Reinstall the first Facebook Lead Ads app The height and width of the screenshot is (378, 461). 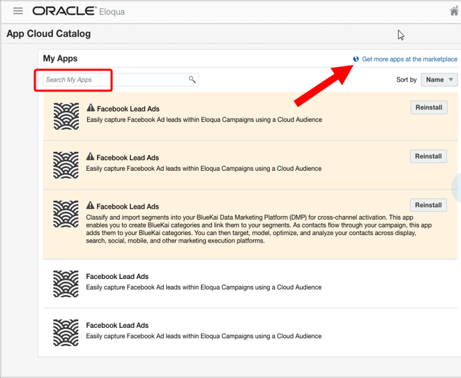click(429, 107)
